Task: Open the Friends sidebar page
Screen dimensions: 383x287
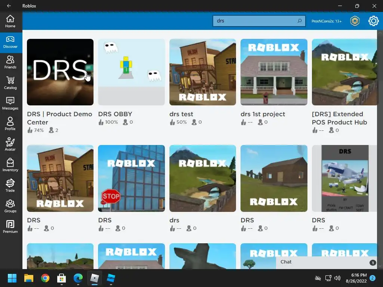Action: (x=10, y=63)
